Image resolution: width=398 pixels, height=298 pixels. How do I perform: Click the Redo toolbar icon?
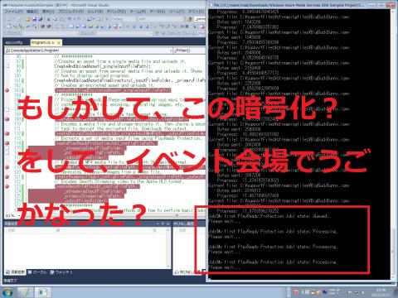pos(78,19)
